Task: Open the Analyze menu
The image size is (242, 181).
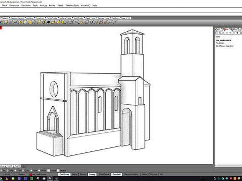Action: [x=43, y=5]
